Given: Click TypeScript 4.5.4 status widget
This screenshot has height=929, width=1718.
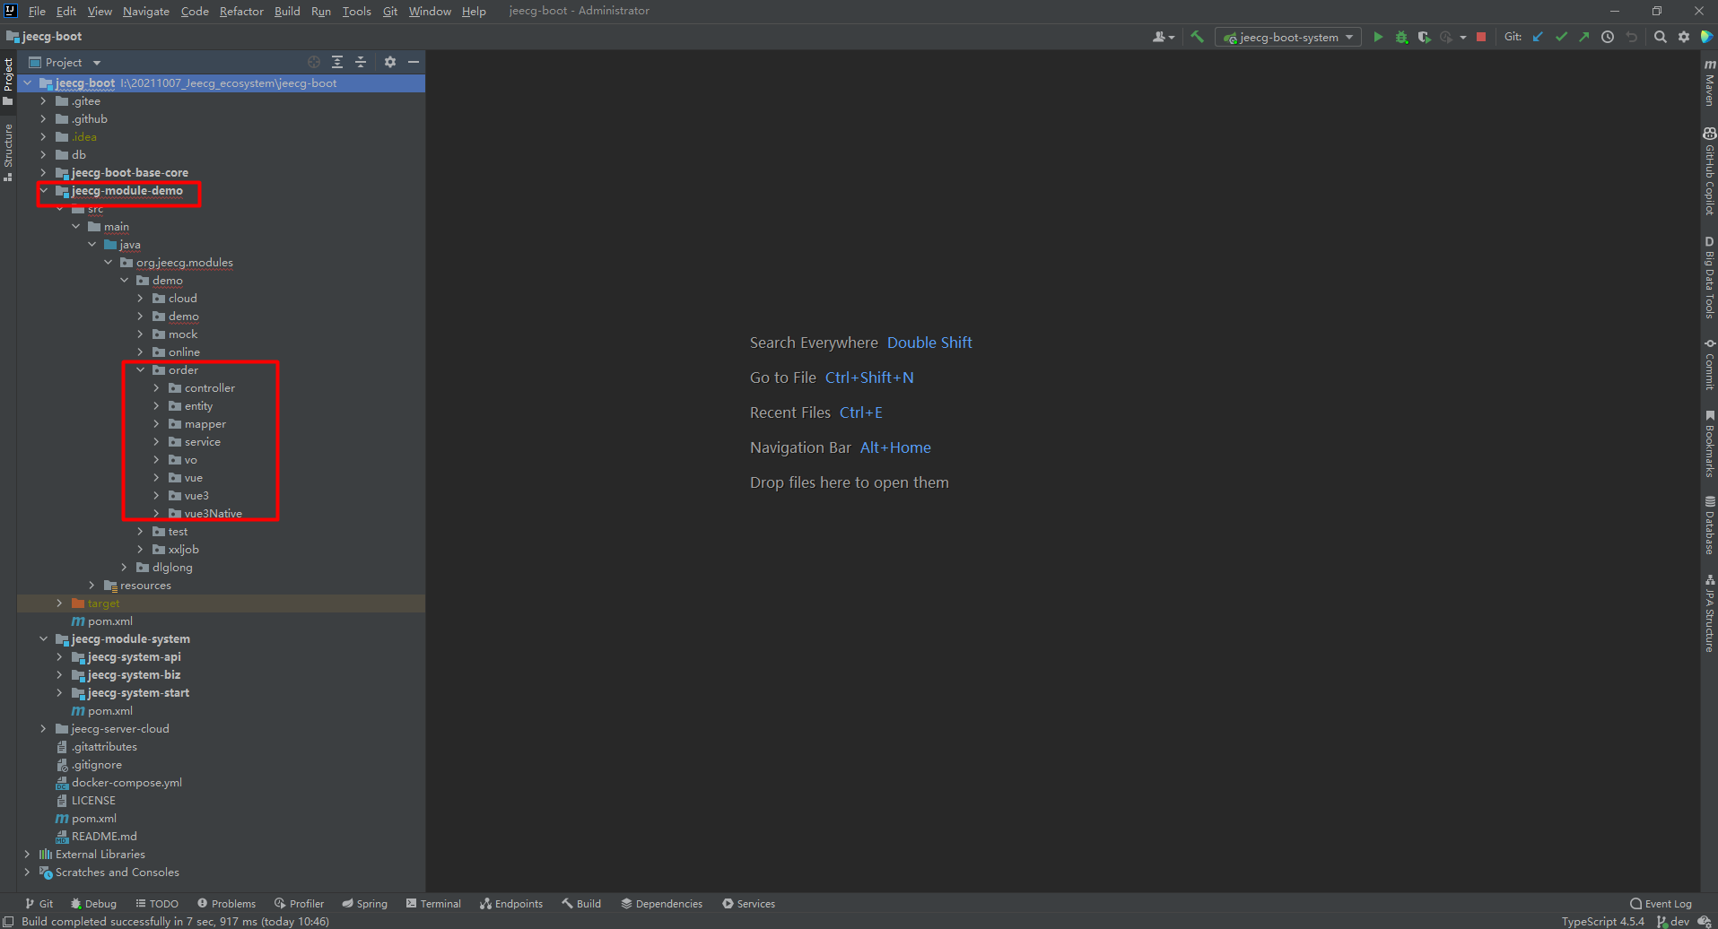Looking at the screenshot, I should [x=1603, y=921].
